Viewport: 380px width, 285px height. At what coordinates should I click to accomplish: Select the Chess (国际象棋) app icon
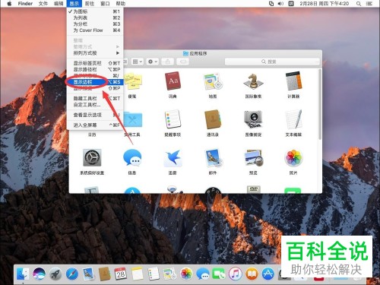(253, 81)
